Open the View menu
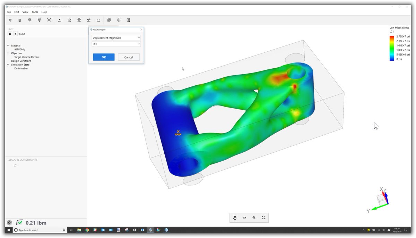Viewport: 416px width, 238px height. click(x=25, y=12)
